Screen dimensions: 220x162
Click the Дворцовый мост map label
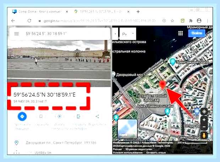(131, 75)
